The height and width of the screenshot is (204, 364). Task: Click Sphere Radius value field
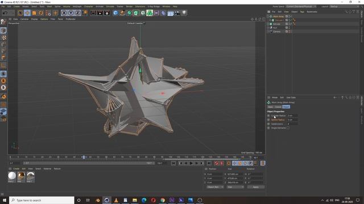pos(292,120)
